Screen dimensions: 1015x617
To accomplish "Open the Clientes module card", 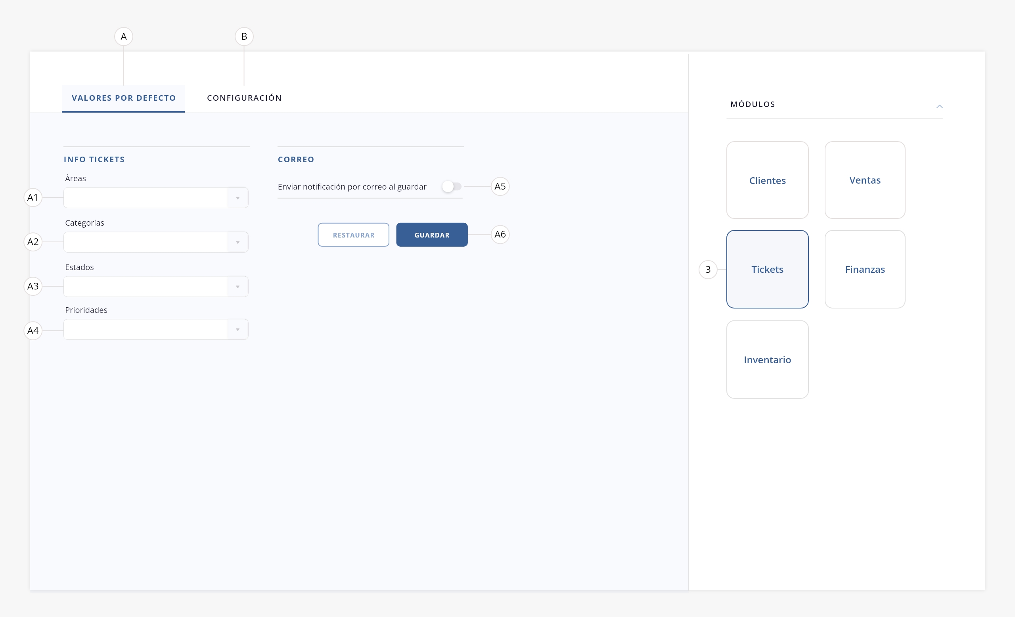I will point(767,180).
